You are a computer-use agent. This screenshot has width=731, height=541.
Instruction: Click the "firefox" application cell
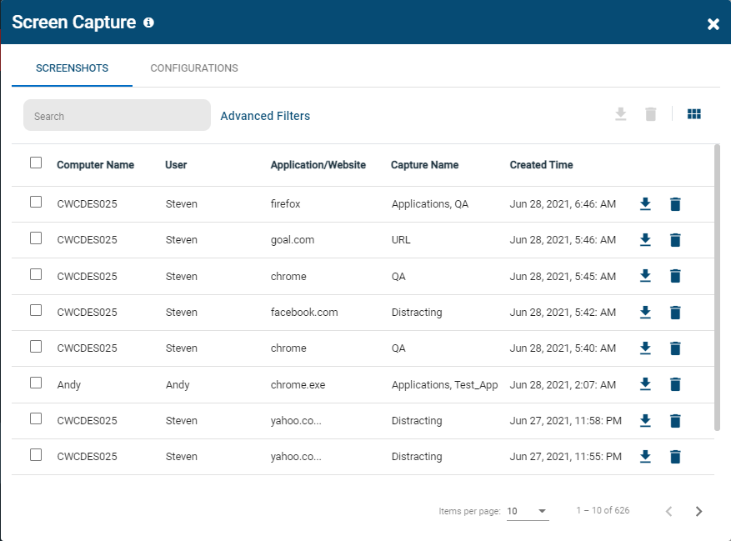point(285,203)
